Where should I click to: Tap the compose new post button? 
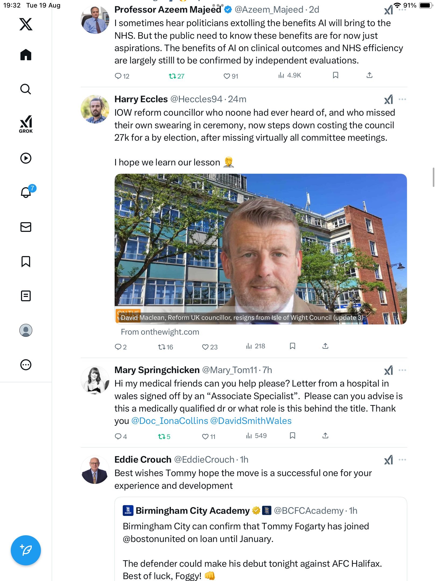[x=26, y=550]
